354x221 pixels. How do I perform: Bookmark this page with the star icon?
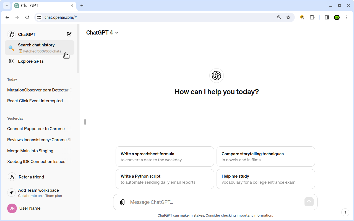tap(288, 17)
